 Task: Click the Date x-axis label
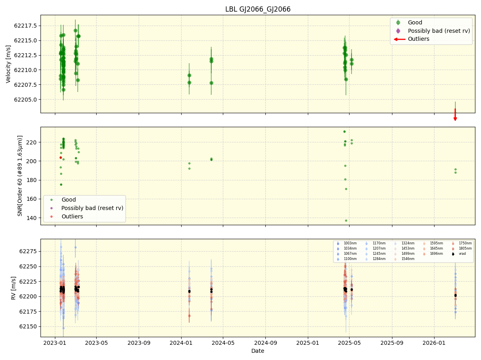pos(258,351)
